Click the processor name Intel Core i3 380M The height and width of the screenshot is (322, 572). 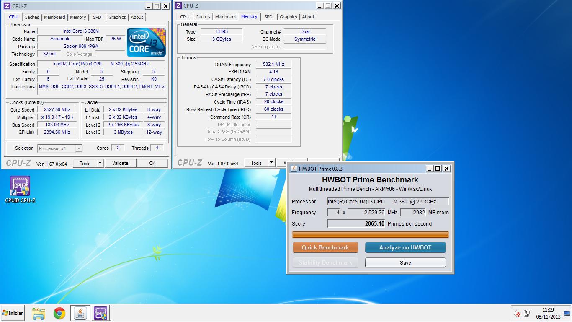point(81,31)
